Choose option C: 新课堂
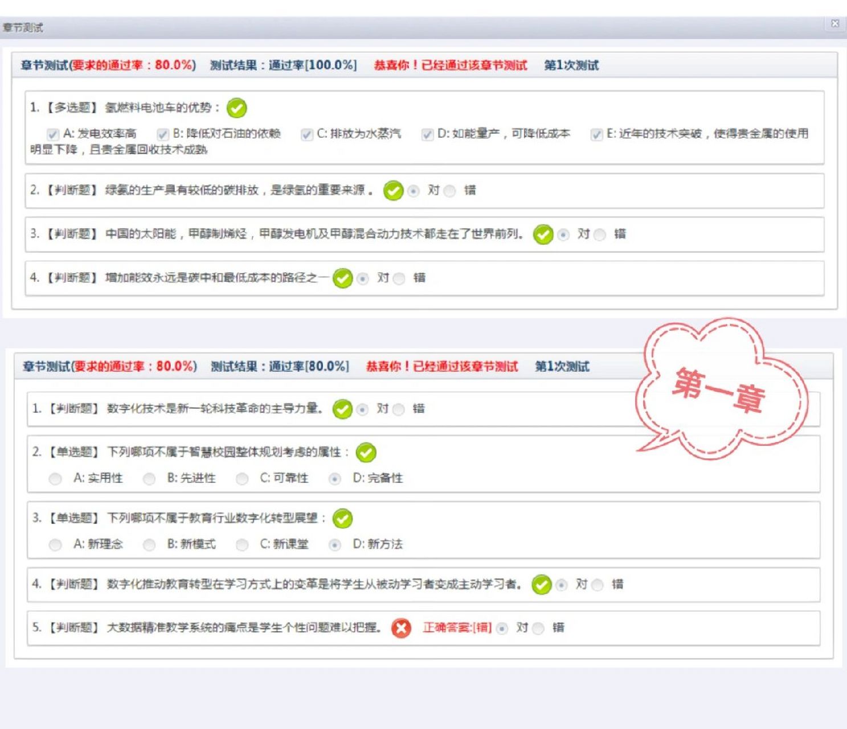Viewport: 847px width, 729px height. pyautogui.click(x=242, y=545)
